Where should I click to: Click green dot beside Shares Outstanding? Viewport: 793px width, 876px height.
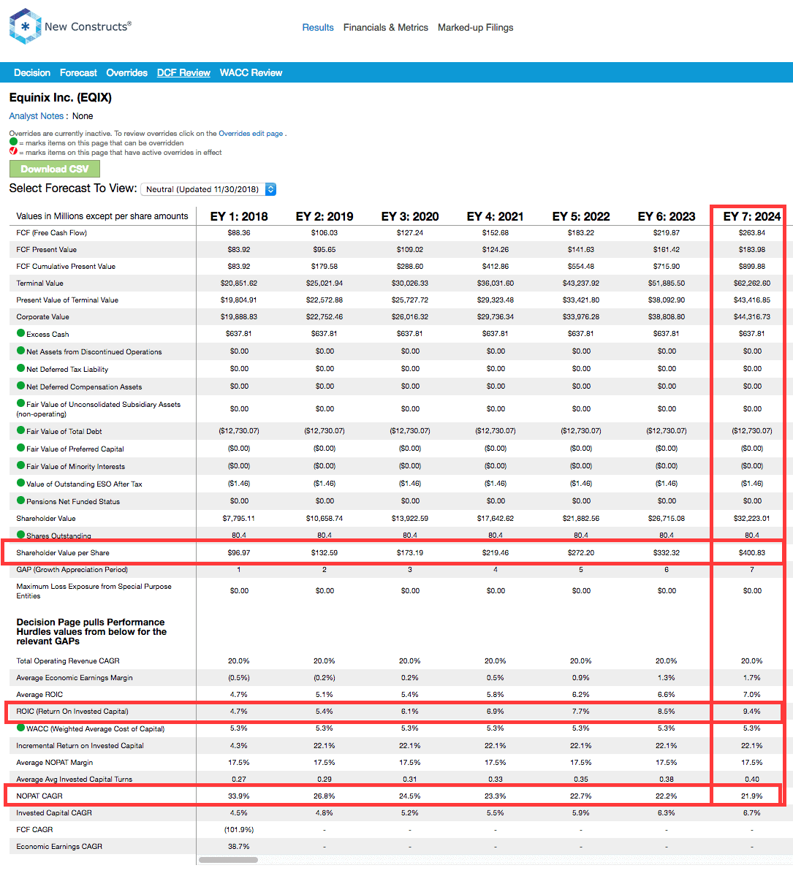(20, 535)
